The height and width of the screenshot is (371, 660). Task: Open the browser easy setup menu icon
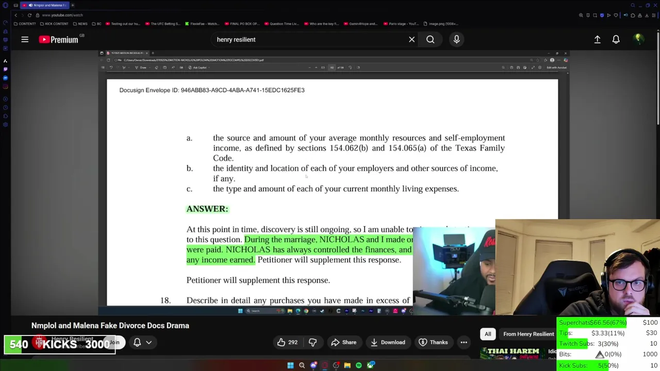pos(654,15)
